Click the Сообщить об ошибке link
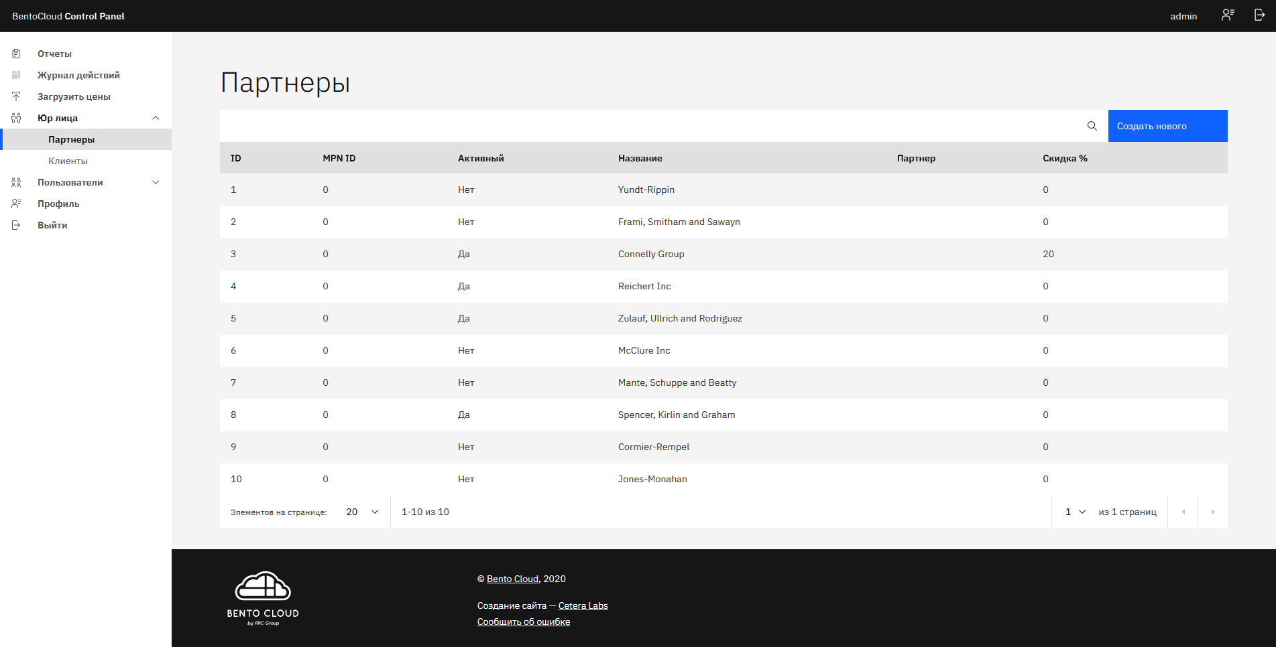 pyautogui.click(x=523, y=622)
